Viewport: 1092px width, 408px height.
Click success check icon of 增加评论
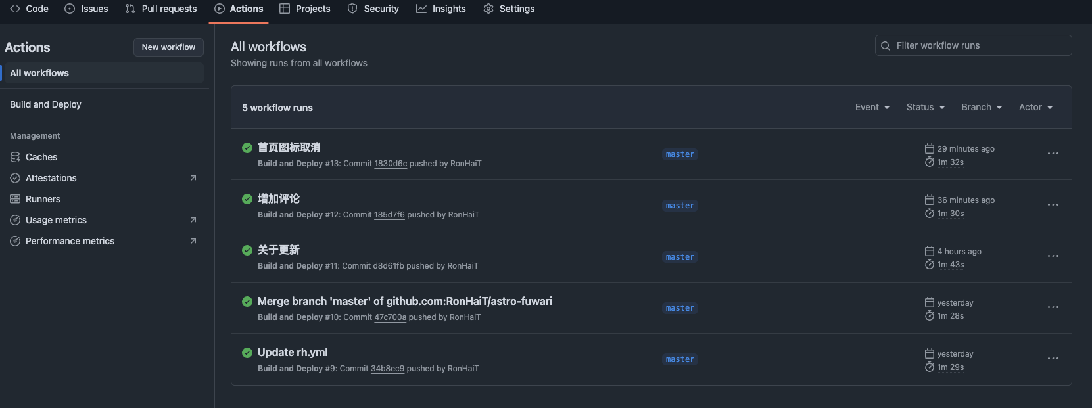pyautogui.click(x=247, y=199)
